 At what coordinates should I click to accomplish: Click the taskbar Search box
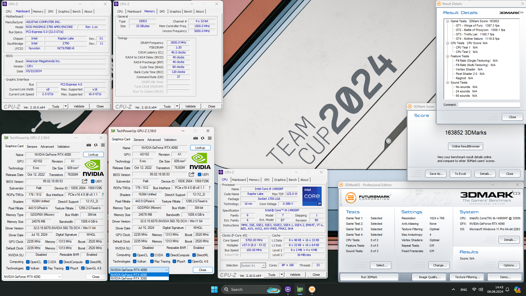[251, 289]
